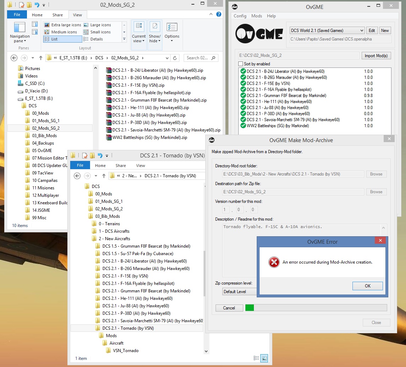This screenshot has height=367, width=406.
Task: Expand the layout gallery more arrow
Action: pyautogui.click(x=124, y=39)
